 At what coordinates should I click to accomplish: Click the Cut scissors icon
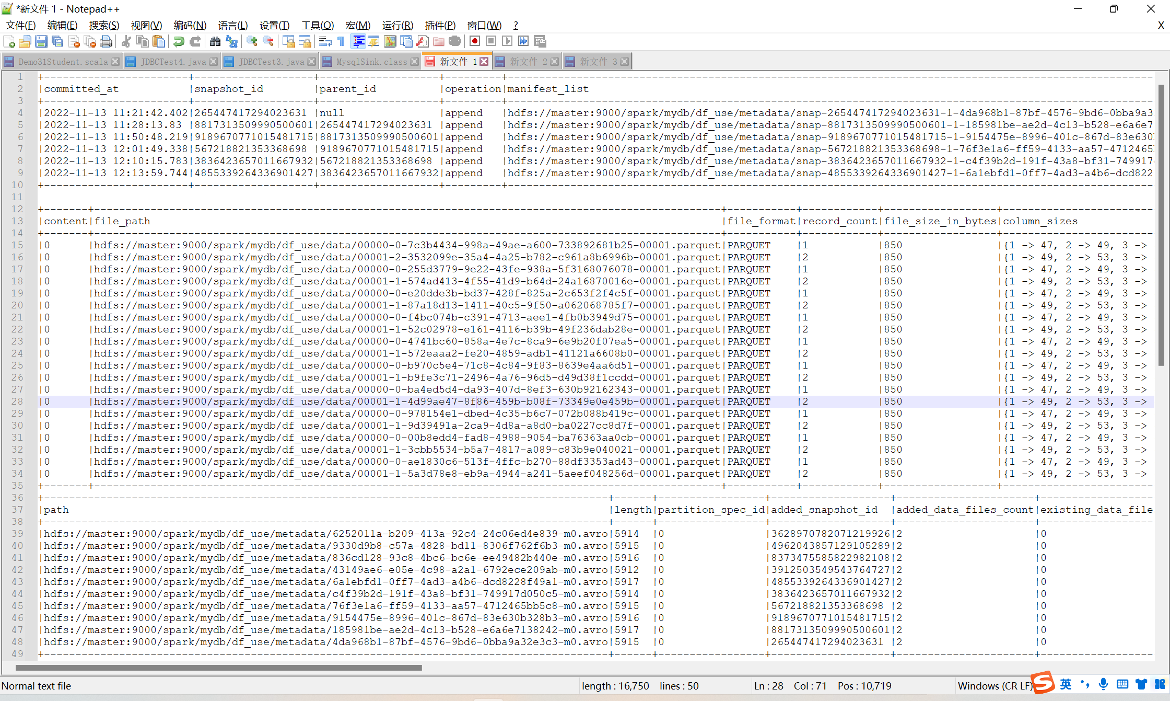pos(126,41)
